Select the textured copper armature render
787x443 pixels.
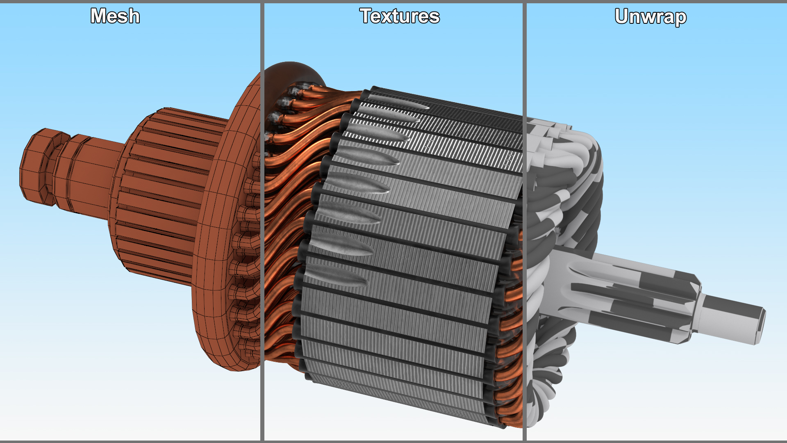pyautogui.click(x=393, y=245)
